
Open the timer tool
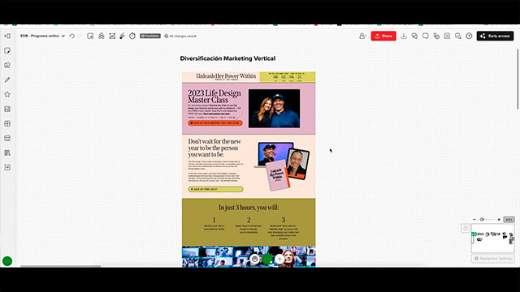point(132,36)
